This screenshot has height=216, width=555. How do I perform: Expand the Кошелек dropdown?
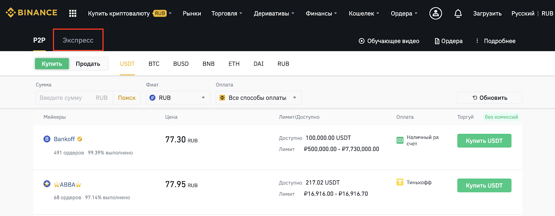pos(364,14)
